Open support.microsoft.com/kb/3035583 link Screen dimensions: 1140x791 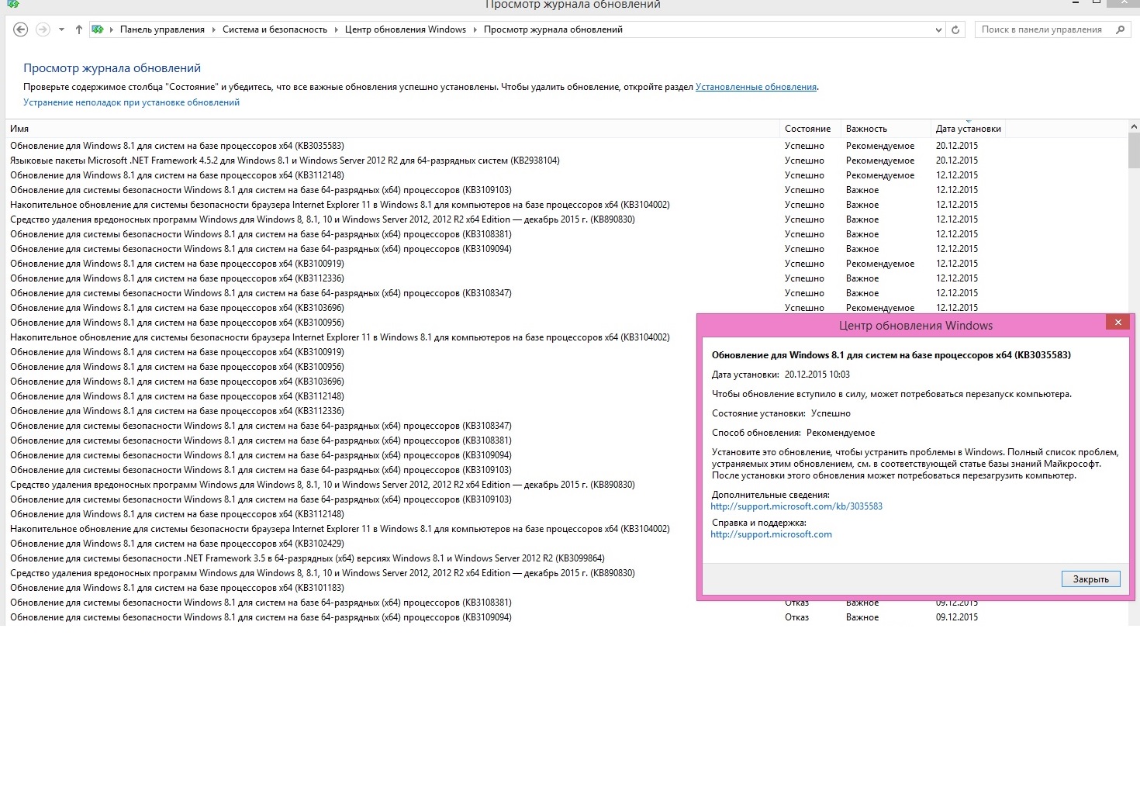tap(796, 506)
